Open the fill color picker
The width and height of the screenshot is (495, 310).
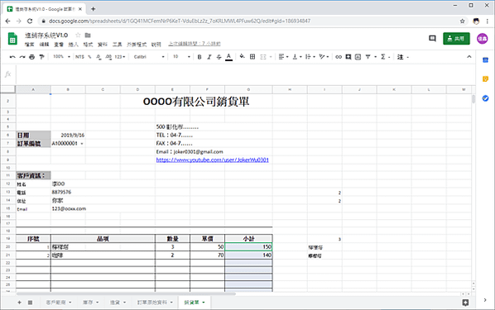[x=243, y=57]
